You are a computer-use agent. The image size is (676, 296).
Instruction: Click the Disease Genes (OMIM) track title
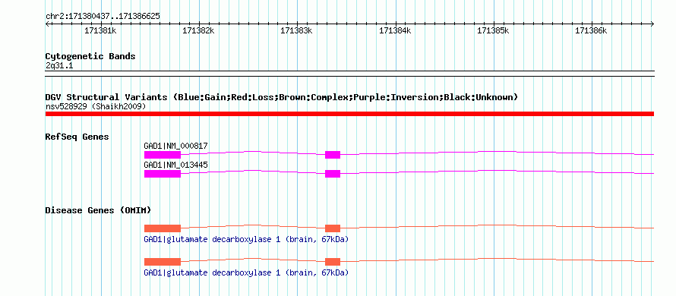(x=98, y=210)
